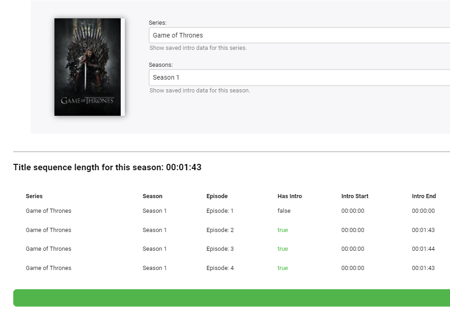Select the Episode: 3 cell
This screenshot has width=450, height=313.
220,248
